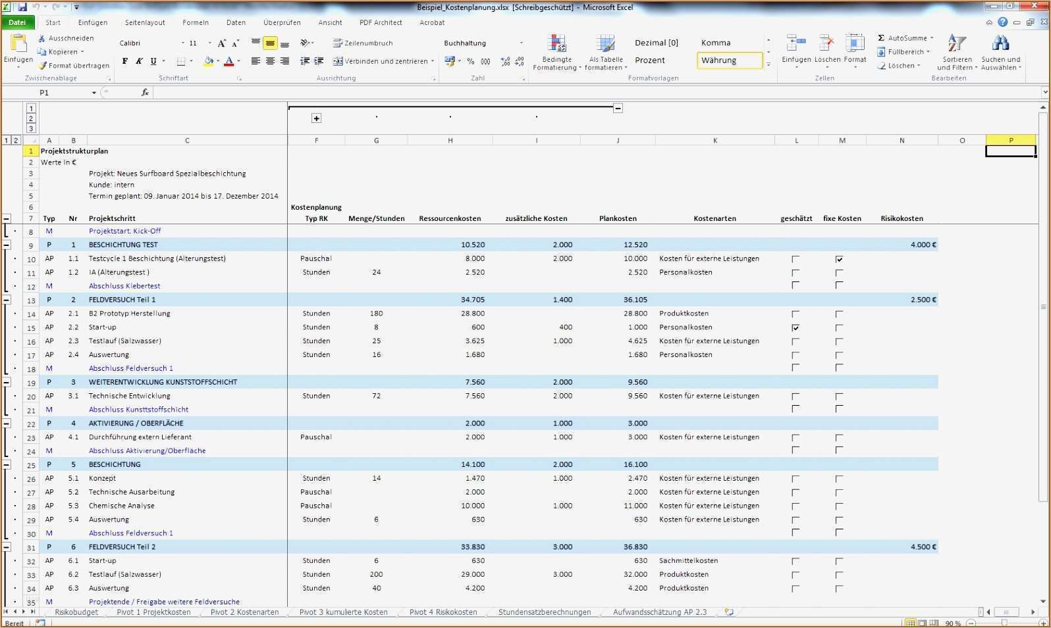Viewport: 1051px width, 628px height.
Task: Uncheck fixe Kosten checkbox for Testcycle 1
Action: pyautogui.click(x=839, y=259)
